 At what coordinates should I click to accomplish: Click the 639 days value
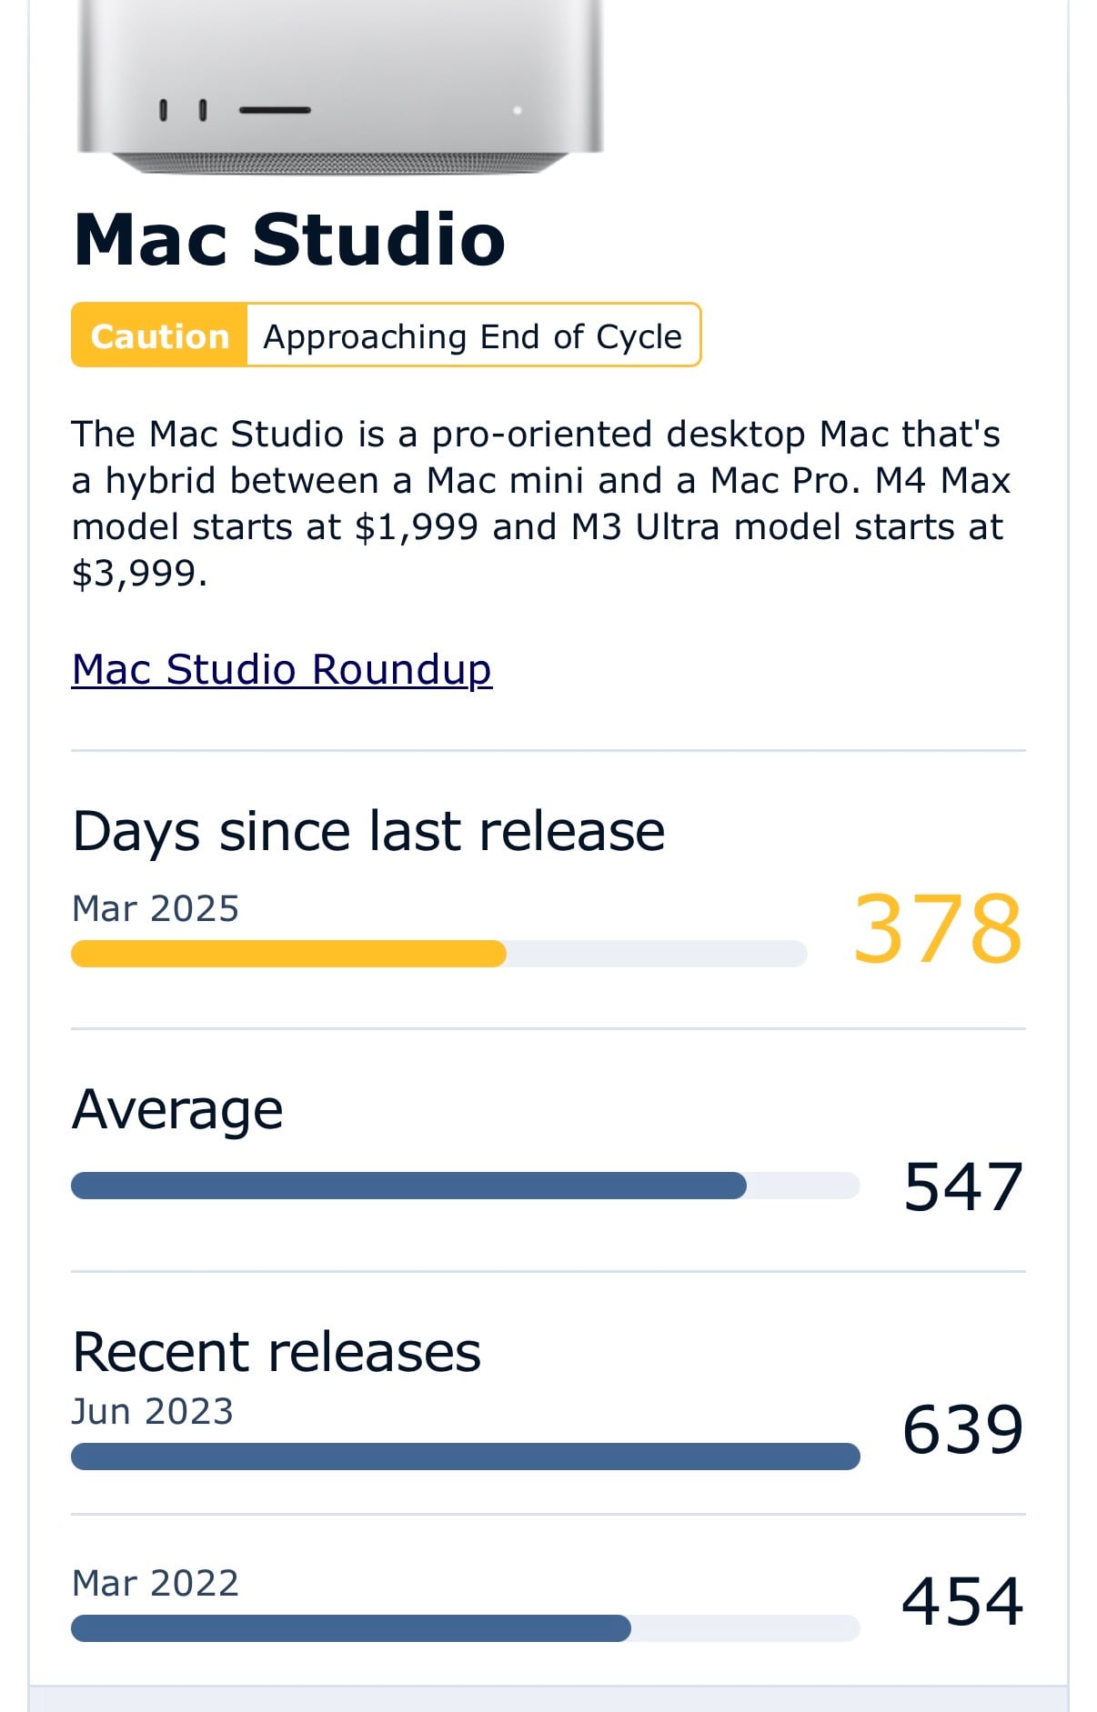(x=963, y=1429)
